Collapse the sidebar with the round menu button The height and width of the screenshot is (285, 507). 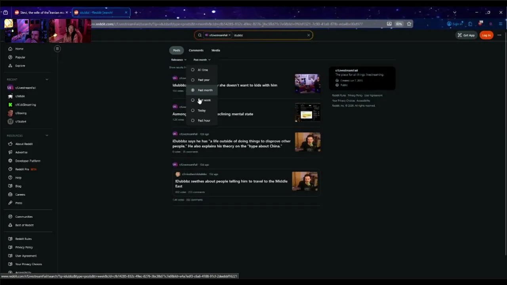click(x=57, y=49)
